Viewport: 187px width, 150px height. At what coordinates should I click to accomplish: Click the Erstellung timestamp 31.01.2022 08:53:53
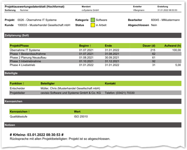[x=167, y=10]
